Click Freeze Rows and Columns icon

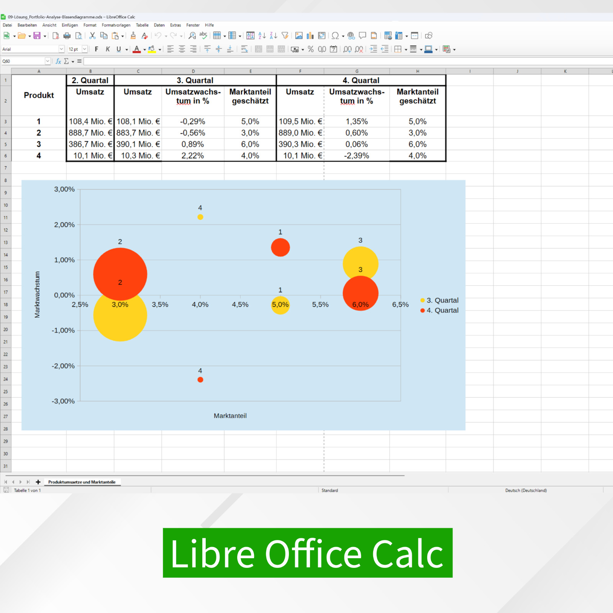point(399,36)
